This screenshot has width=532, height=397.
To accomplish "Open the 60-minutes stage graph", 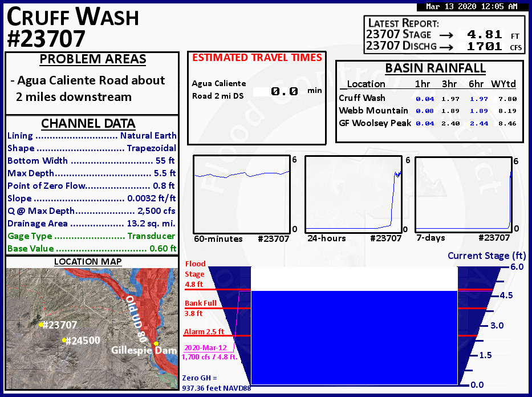I will point(242,192).
